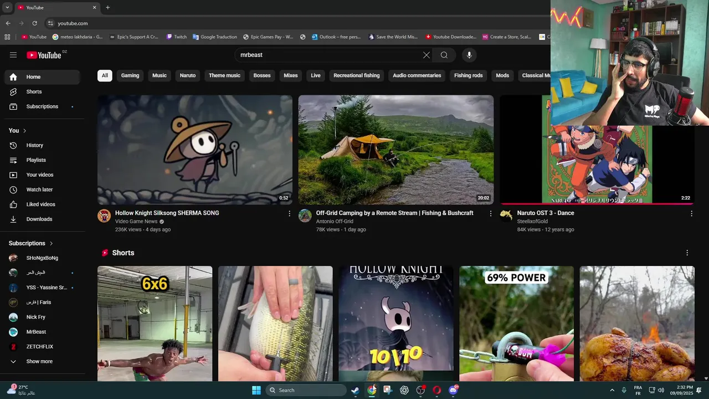The image size is (709, 399).
Task: Open more options for Naruto OST 3 video
Action: [691, 213]
